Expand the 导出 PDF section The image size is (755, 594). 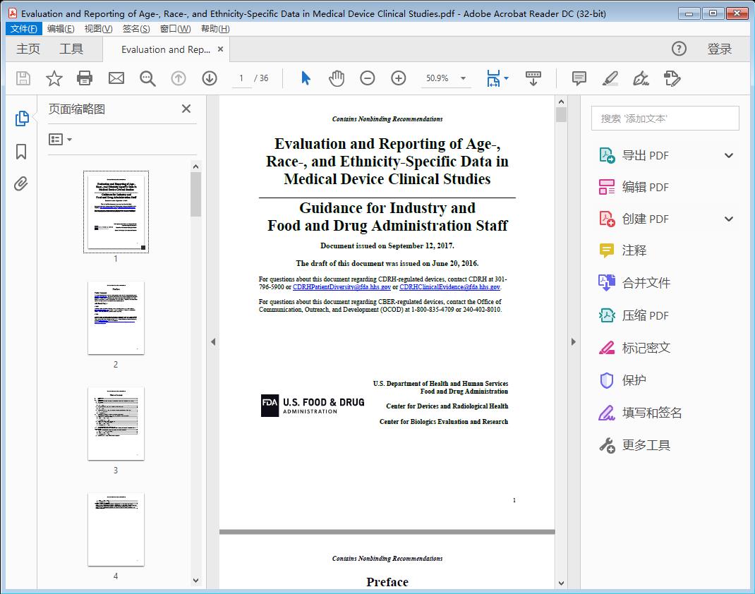click(x=729, y=155)
